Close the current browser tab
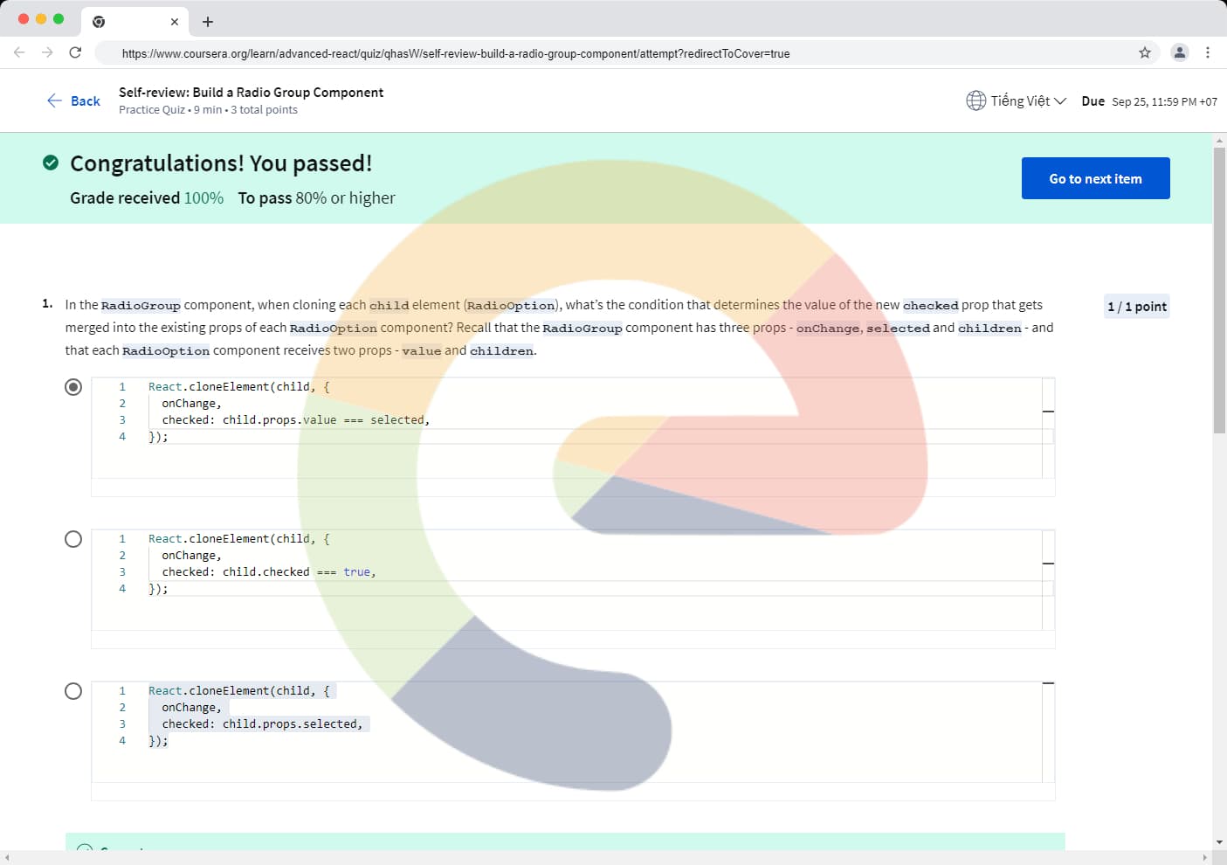This screenshot has width=1227, height=865. click(x=175, y=22)
